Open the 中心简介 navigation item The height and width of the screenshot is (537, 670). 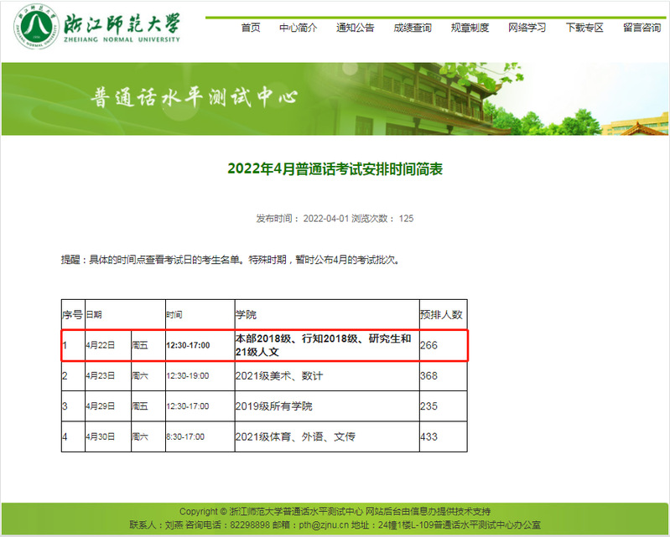tap(299, 28)
